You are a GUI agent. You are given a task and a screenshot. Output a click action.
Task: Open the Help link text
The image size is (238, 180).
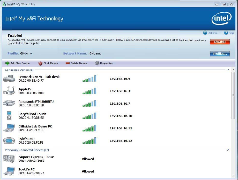click(231, 33)
